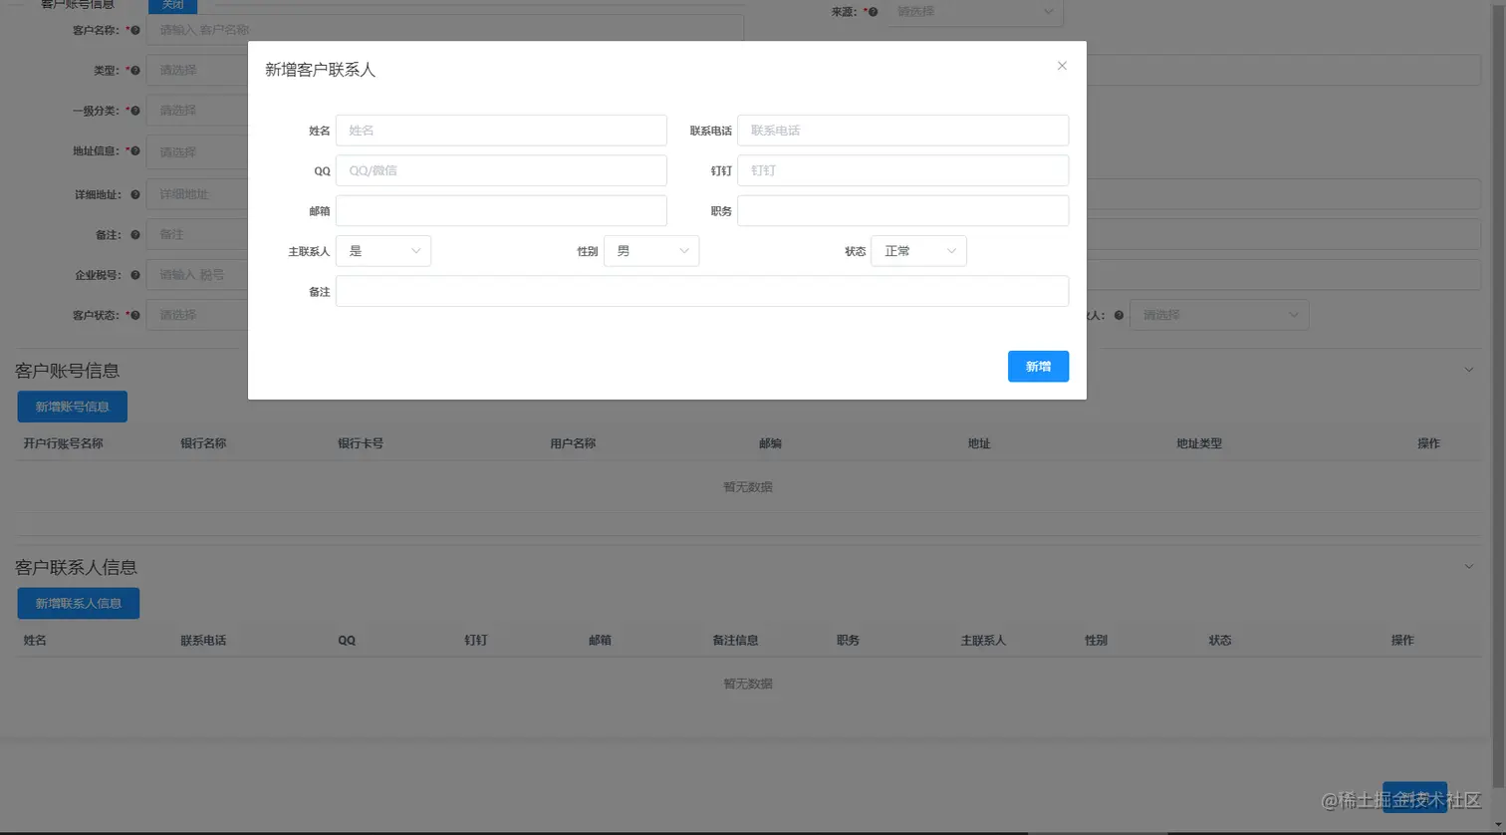
Task: Click the help icon next to 详细地址
Action: pos(137,194)
